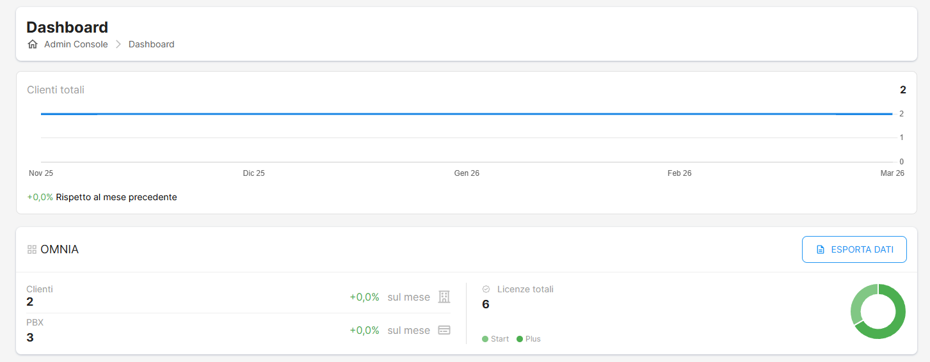Click the check icon beside Licenze totali
This screenshot has height=362, width=930.
[486, 289]
